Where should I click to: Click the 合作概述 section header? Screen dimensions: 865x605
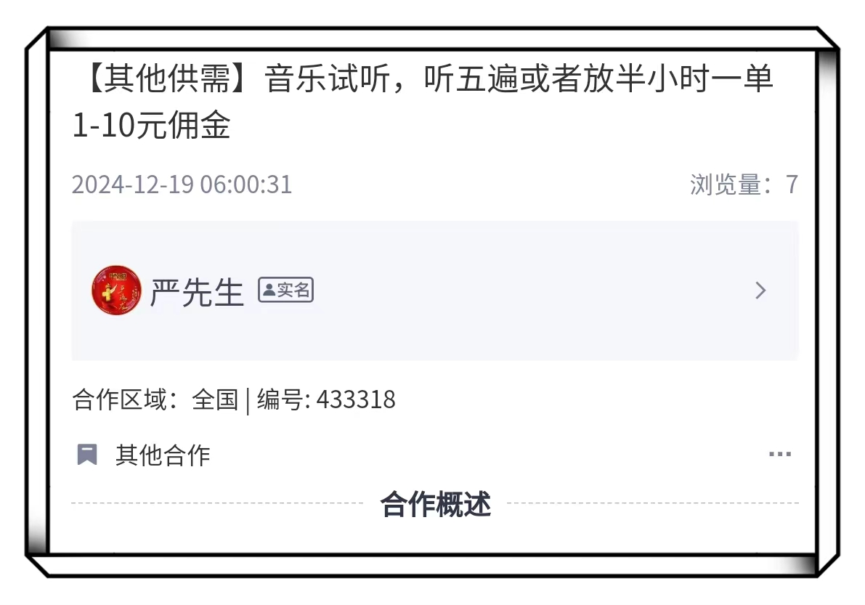click(435, 503)
